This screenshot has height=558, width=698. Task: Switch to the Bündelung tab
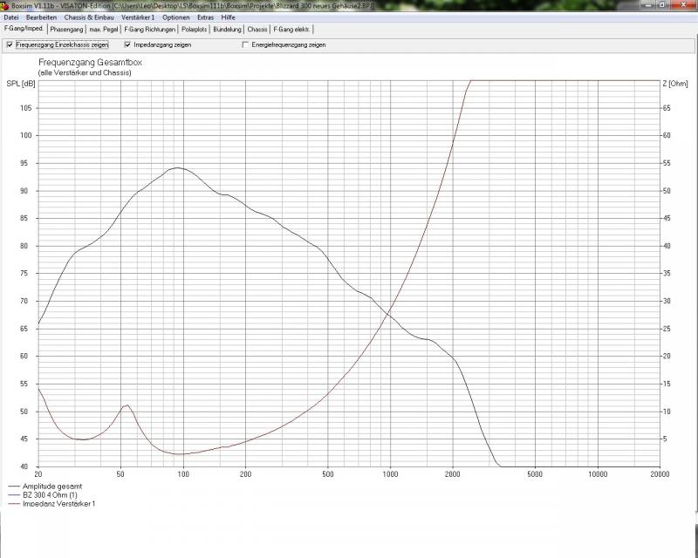point(228,29)
